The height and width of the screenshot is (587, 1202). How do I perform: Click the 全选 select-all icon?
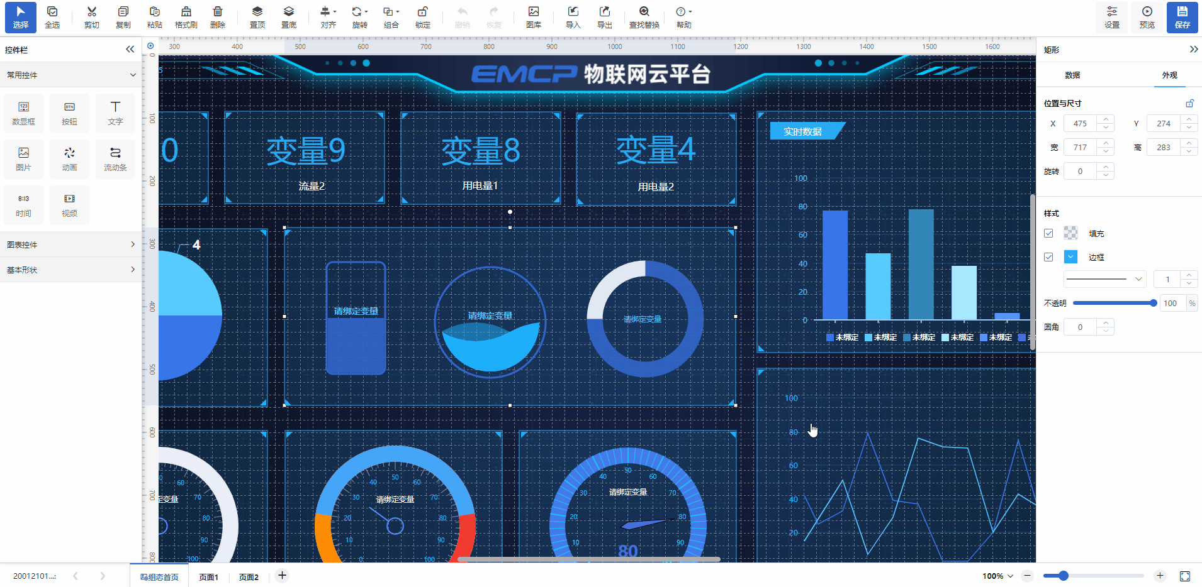(52, 17)
